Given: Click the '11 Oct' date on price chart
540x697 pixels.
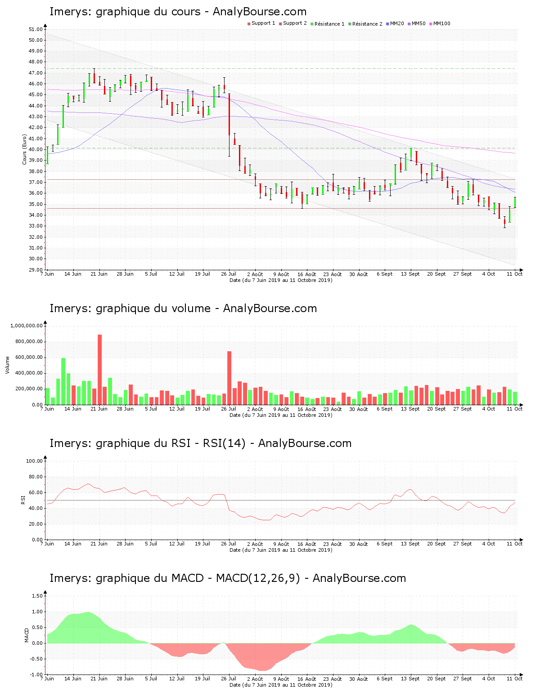Looking at the screenshot, I should tap(514, 274).
